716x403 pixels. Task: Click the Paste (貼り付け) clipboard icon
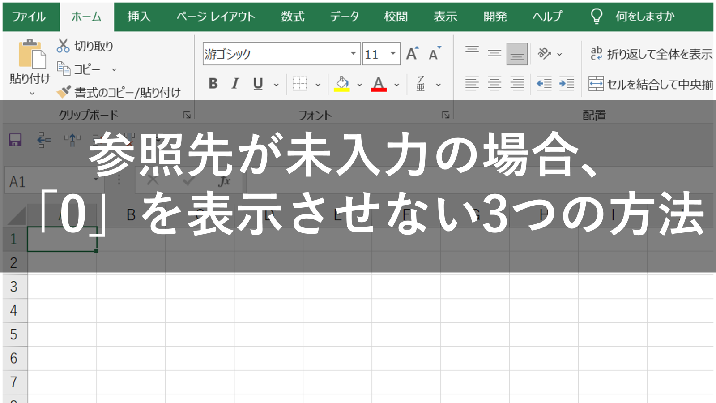coord(32,54)
